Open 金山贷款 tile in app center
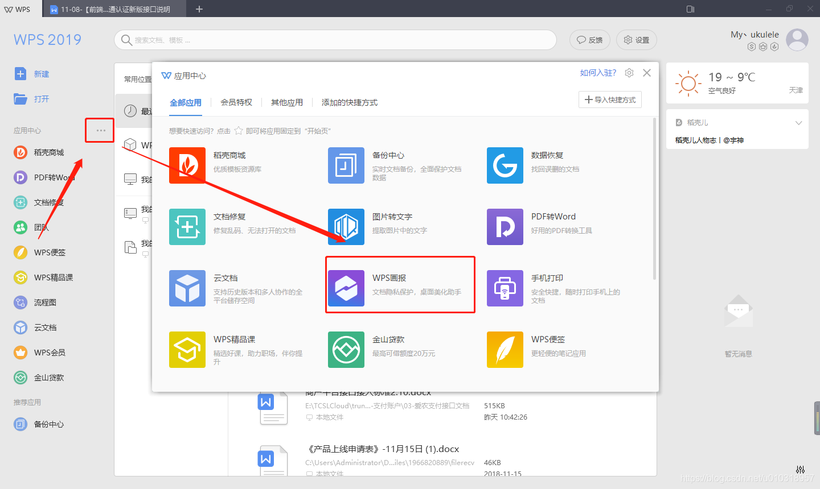 tap(346, 350)
